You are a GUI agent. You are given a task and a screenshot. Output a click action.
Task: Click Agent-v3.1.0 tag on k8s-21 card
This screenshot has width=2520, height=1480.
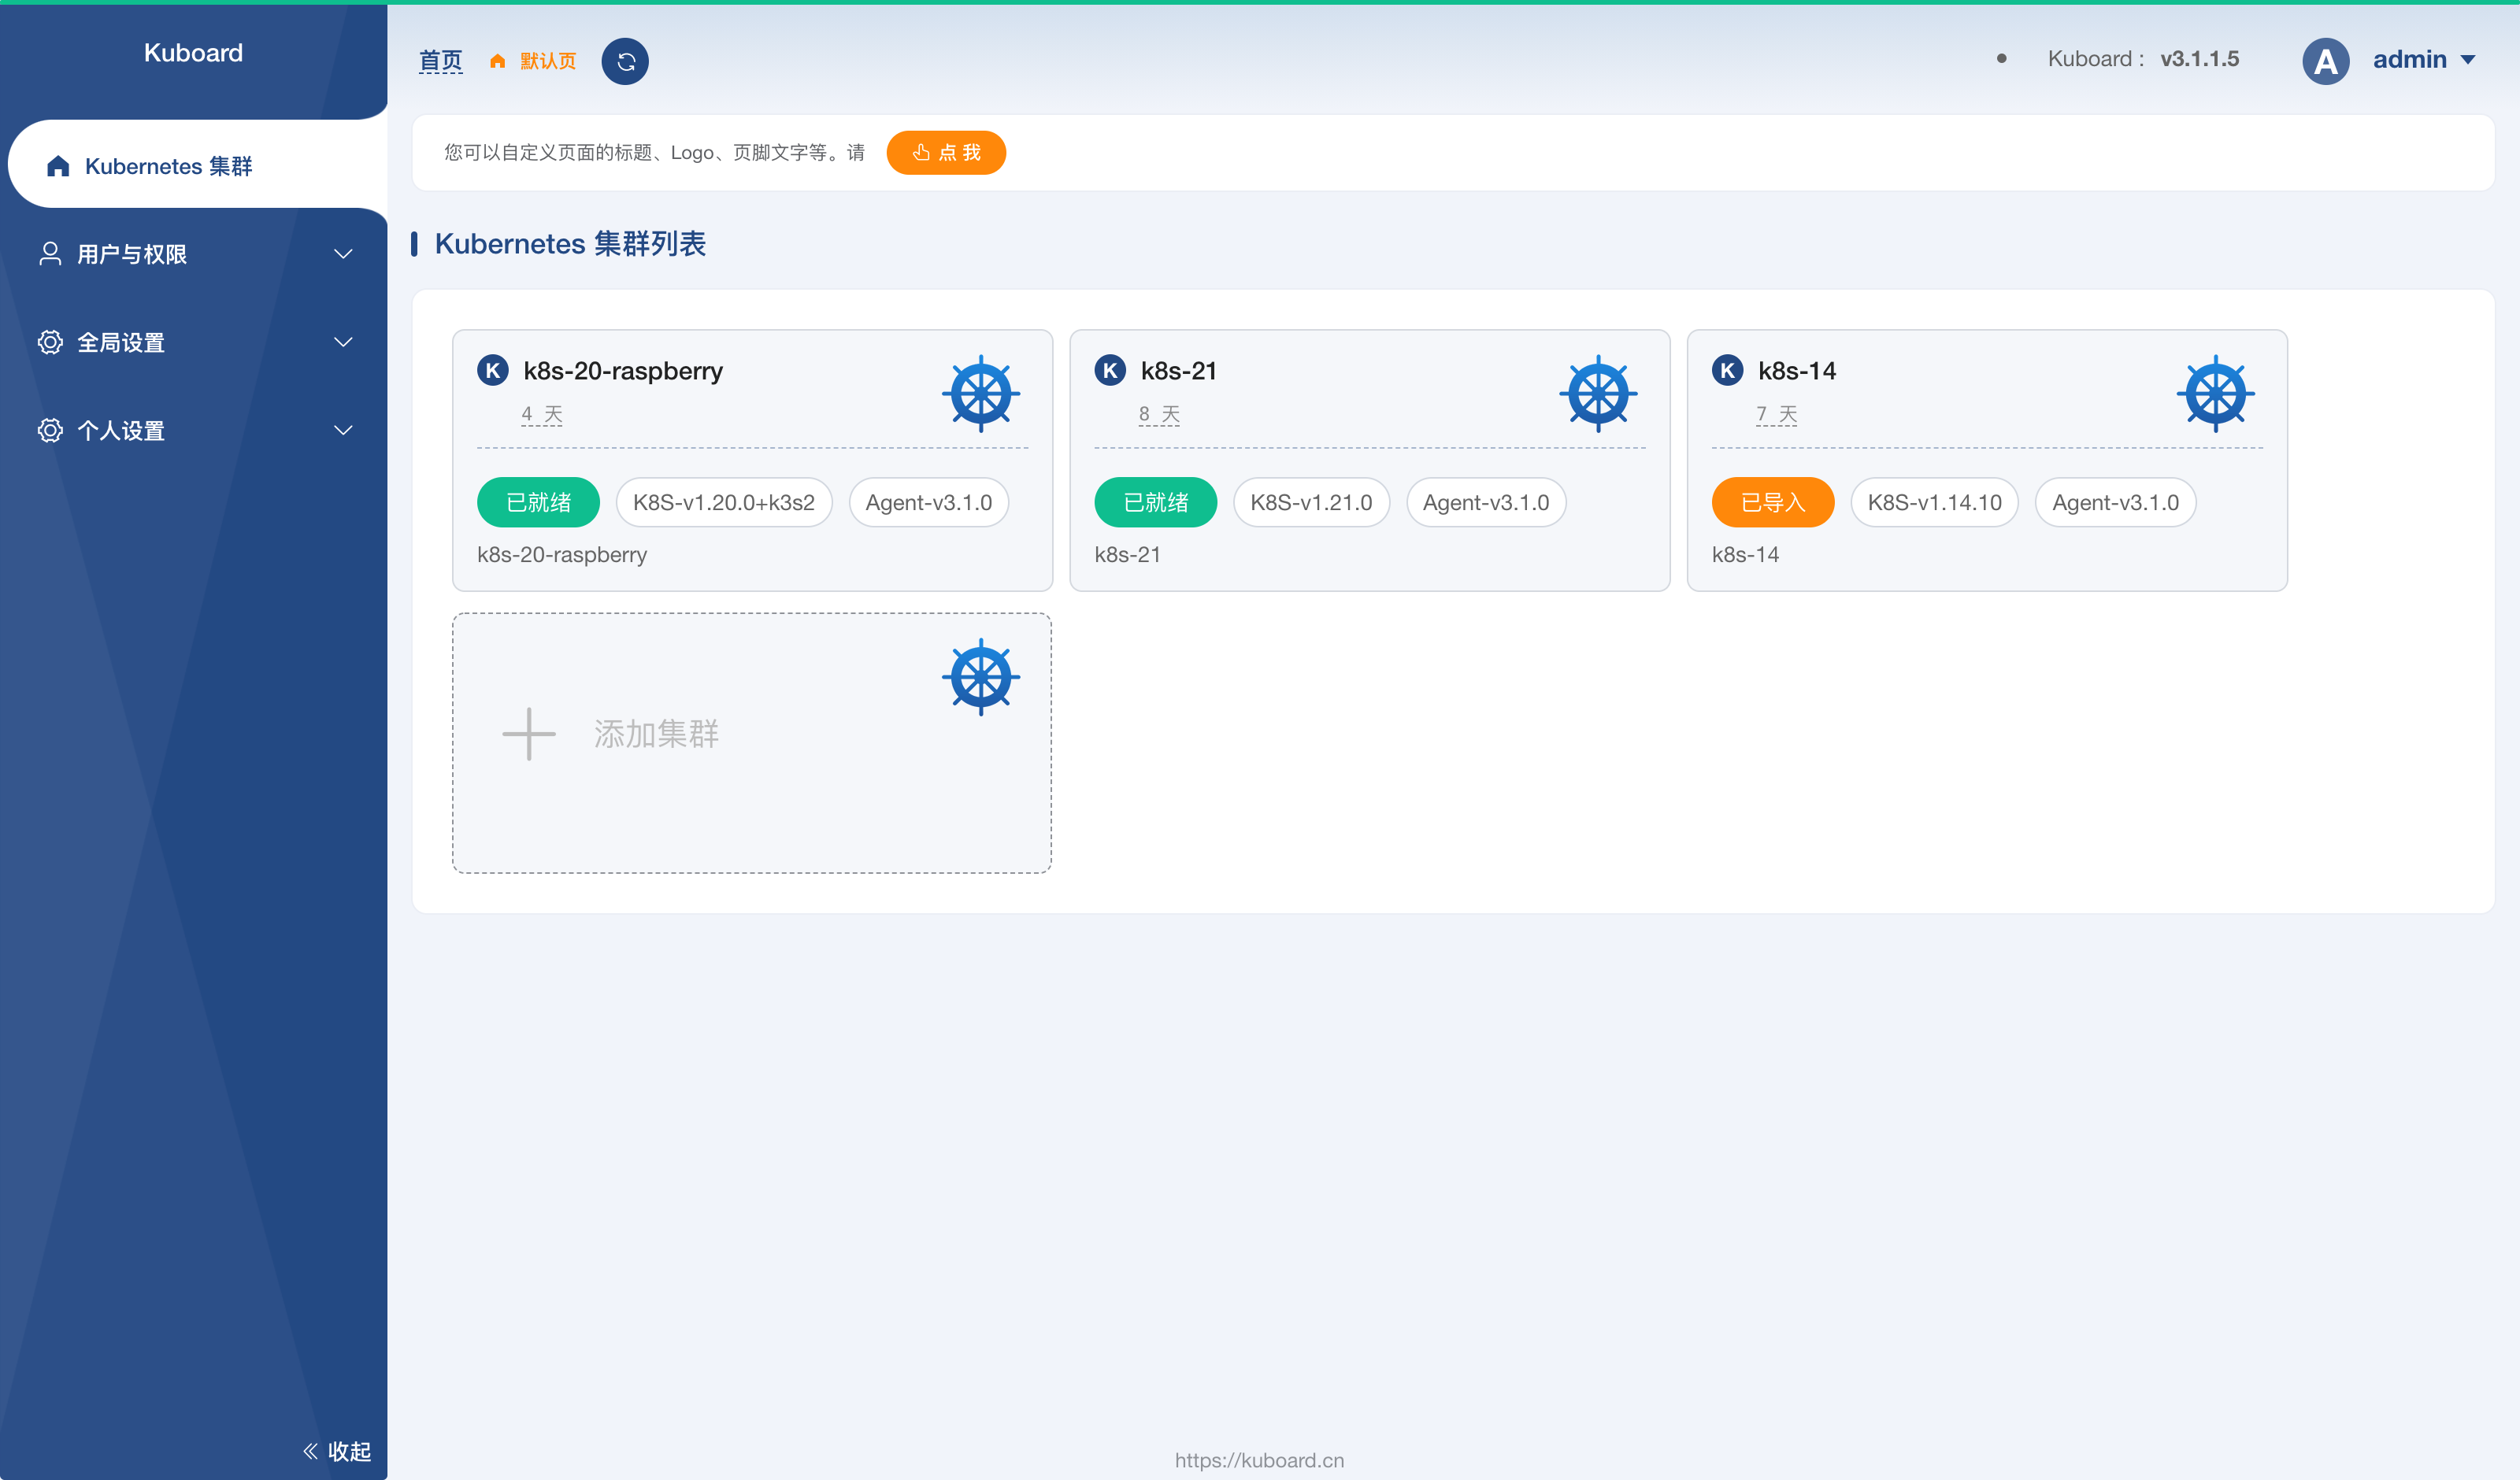coord(1486,502)
